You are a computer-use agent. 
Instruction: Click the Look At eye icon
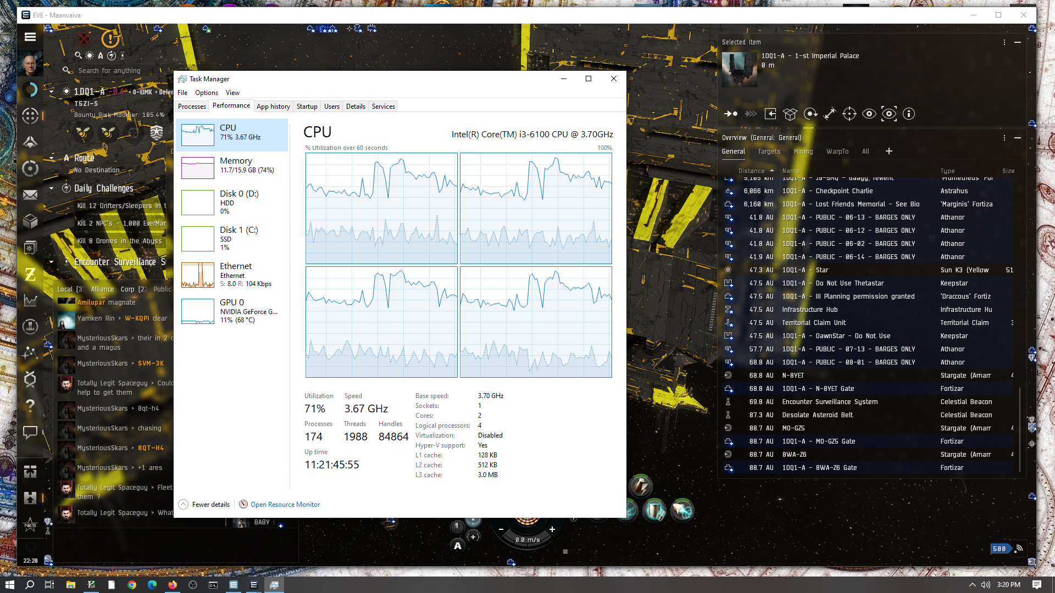tap(869, 114)
